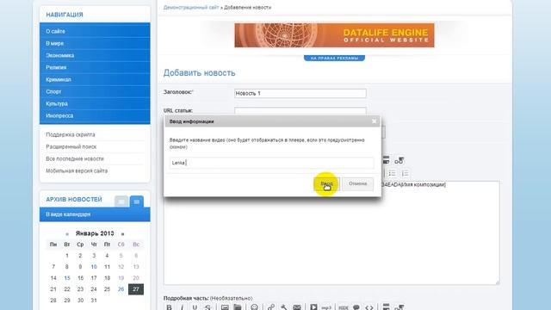Click the wrench-like icon in lower toolbar

pos(284,307)
